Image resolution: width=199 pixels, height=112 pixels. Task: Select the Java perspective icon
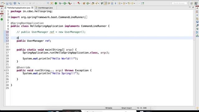click(196, 3)
